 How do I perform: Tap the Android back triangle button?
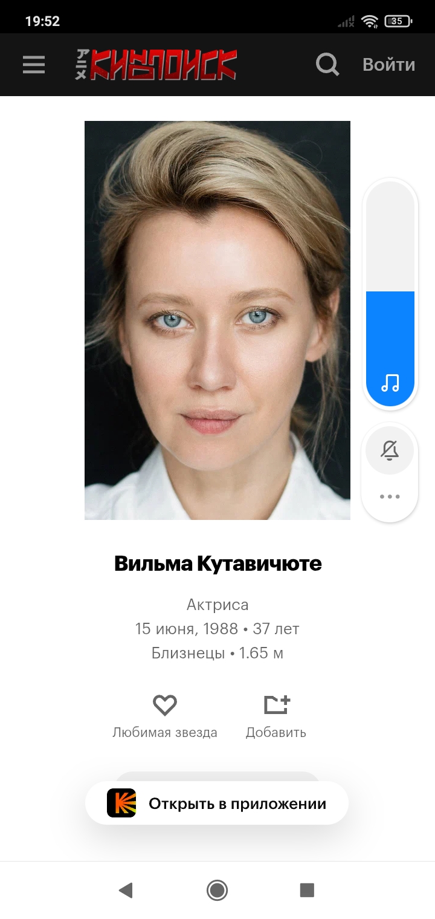click(125, 890)
